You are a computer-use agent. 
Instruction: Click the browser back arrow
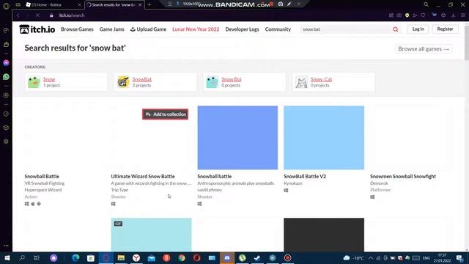click(x=18, y=15)
